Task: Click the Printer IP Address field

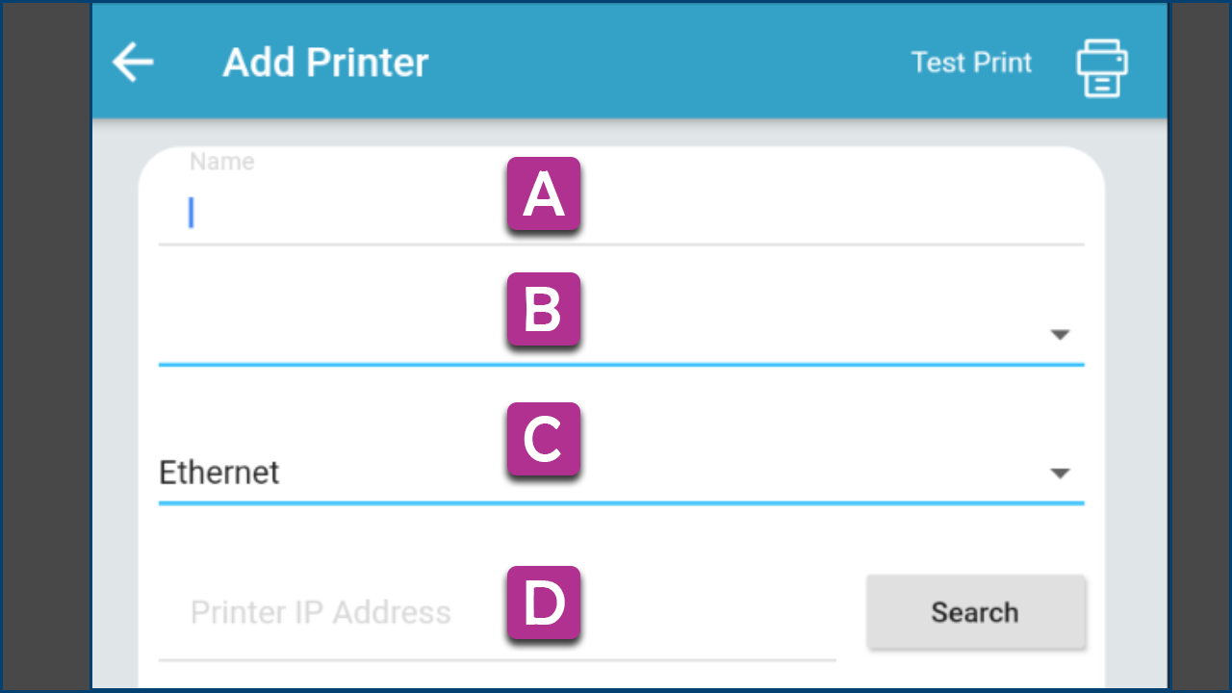Action: tap(497, 613)
